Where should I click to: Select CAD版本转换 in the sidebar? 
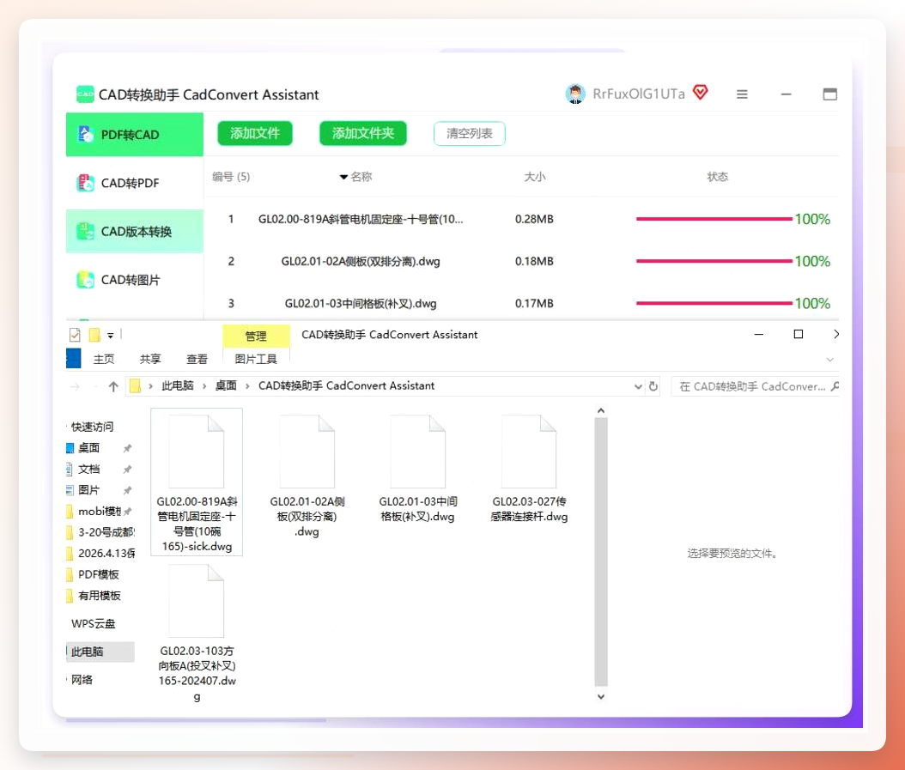pyautogui.click(x=135, y=232)
